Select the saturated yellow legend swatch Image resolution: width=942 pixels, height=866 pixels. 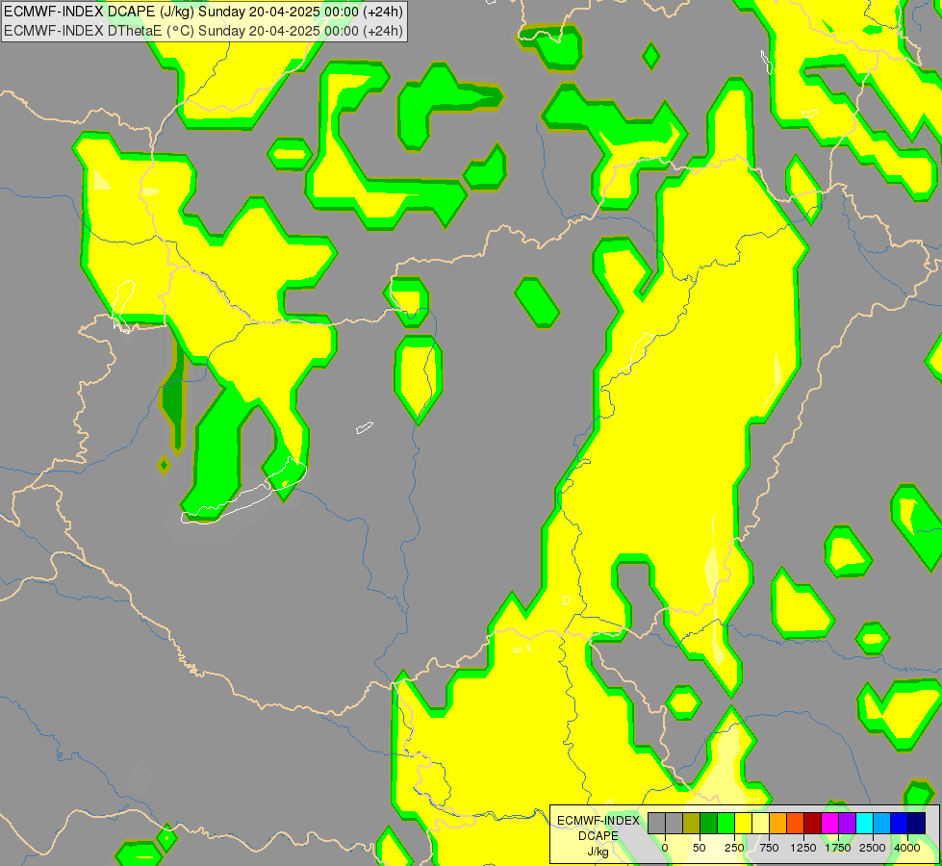(743, 823)
